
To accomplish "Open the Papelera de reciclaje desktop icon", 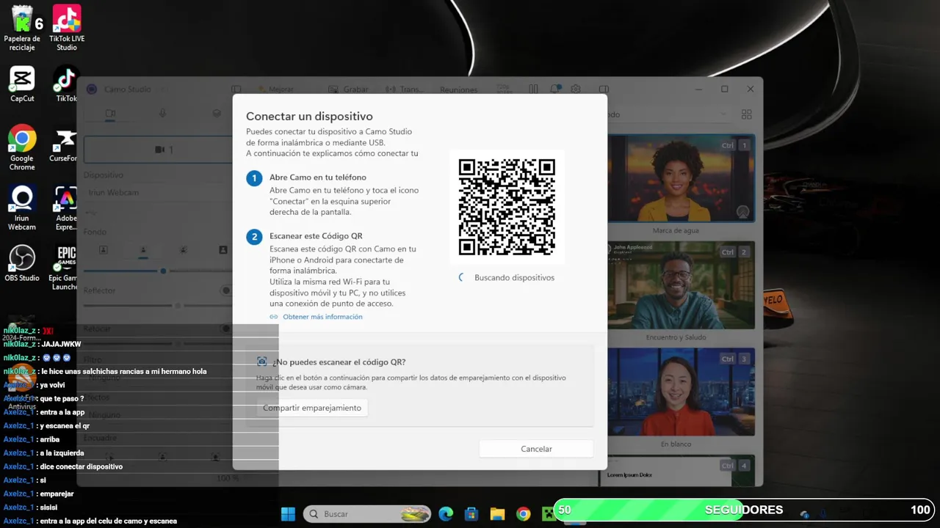I will 22,28.
